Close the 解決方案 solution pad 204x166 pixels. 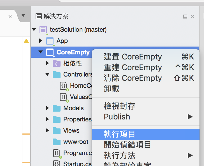(193, 17)
